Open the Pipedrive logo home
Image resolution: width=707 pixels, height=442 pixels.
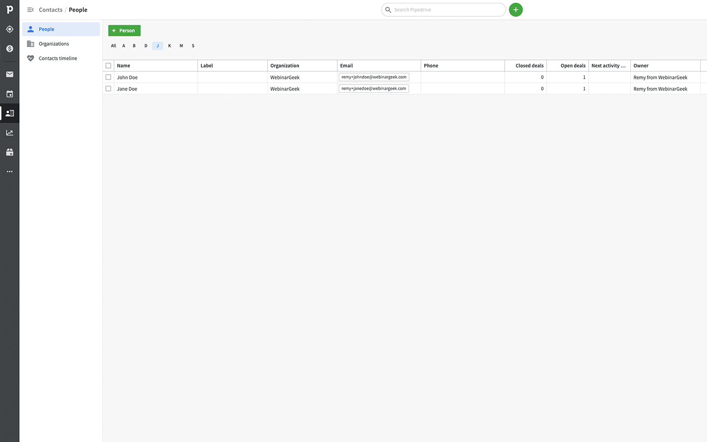(x=9, y=10)
